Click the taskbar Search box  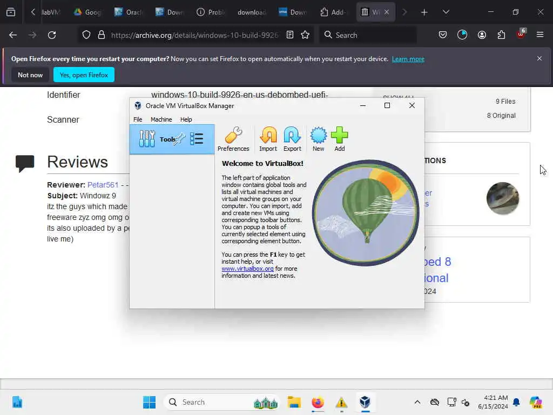click(222, 402)
